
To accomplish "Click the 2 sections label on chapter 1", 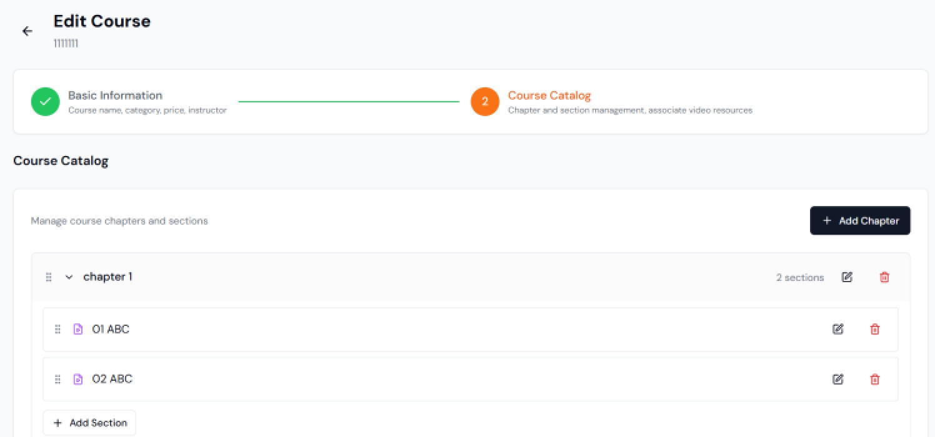I will pyautogui.click(x=800, y=277).
